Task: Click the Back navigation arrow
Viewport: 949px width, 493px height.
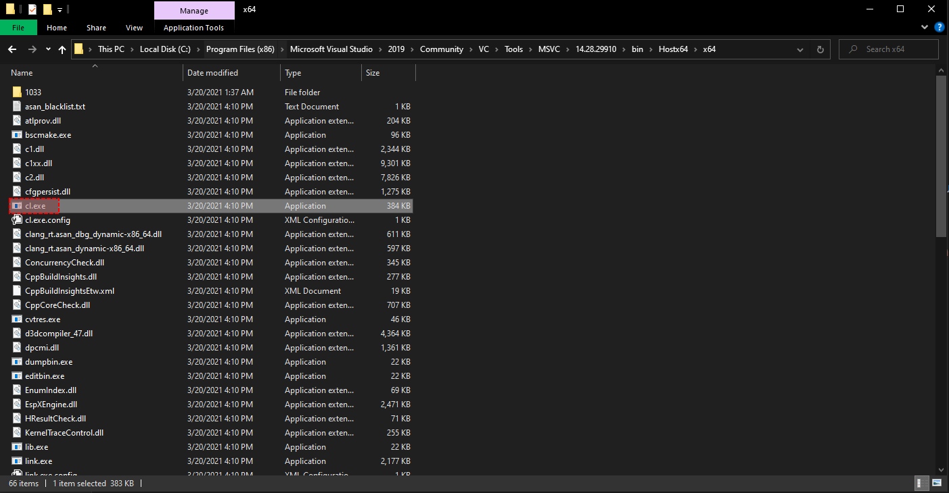Action: pos(11,49)
